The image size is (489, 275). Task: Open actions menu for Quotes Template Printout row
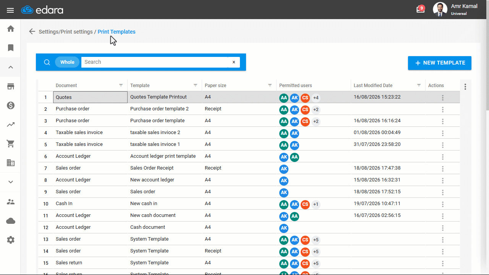(443, 98)
